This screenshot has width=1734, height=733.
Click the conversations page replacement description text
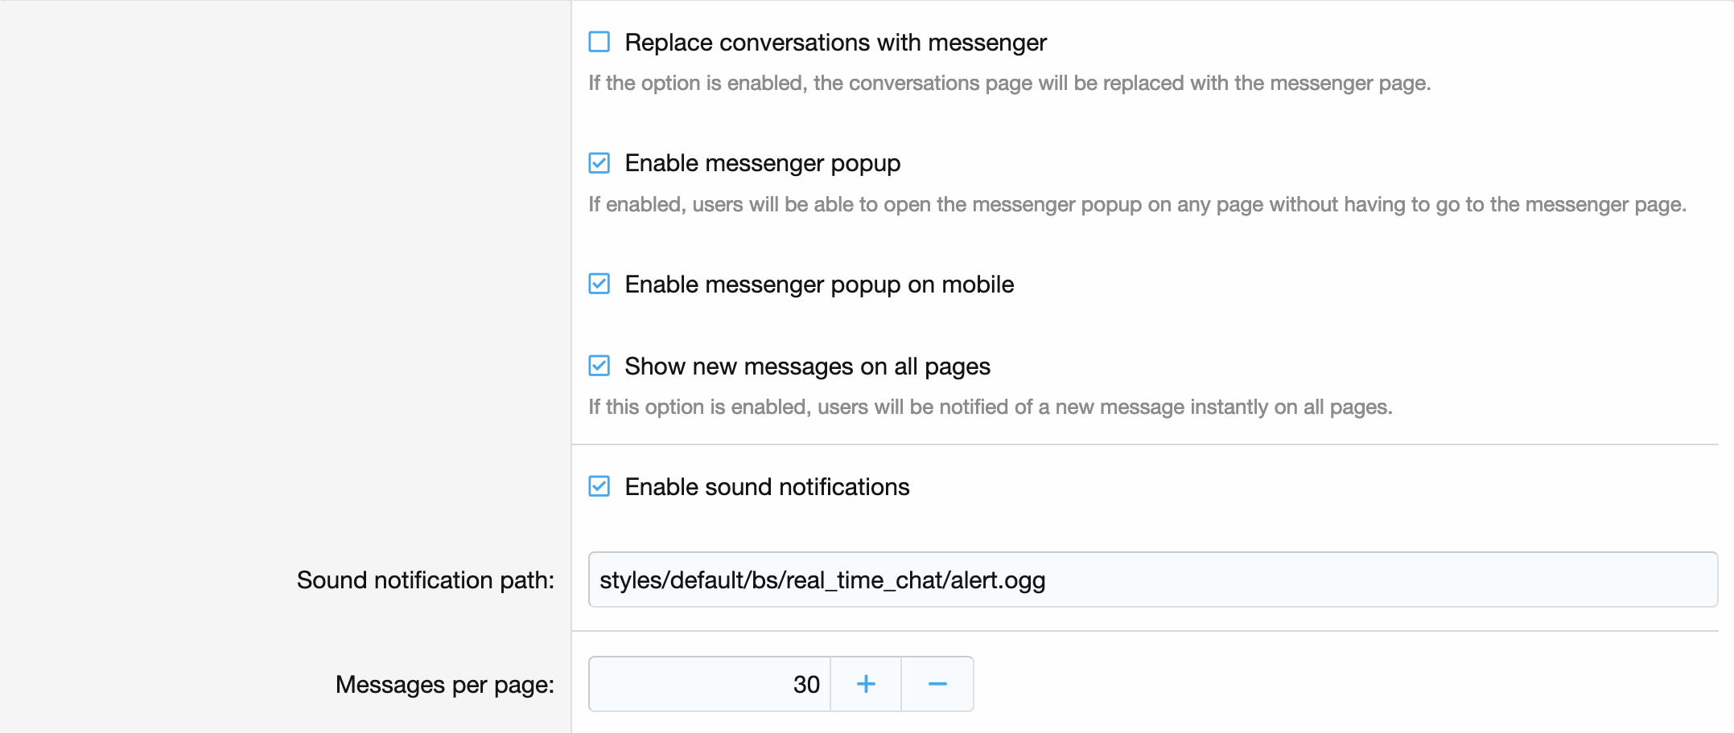[1009, 84]
